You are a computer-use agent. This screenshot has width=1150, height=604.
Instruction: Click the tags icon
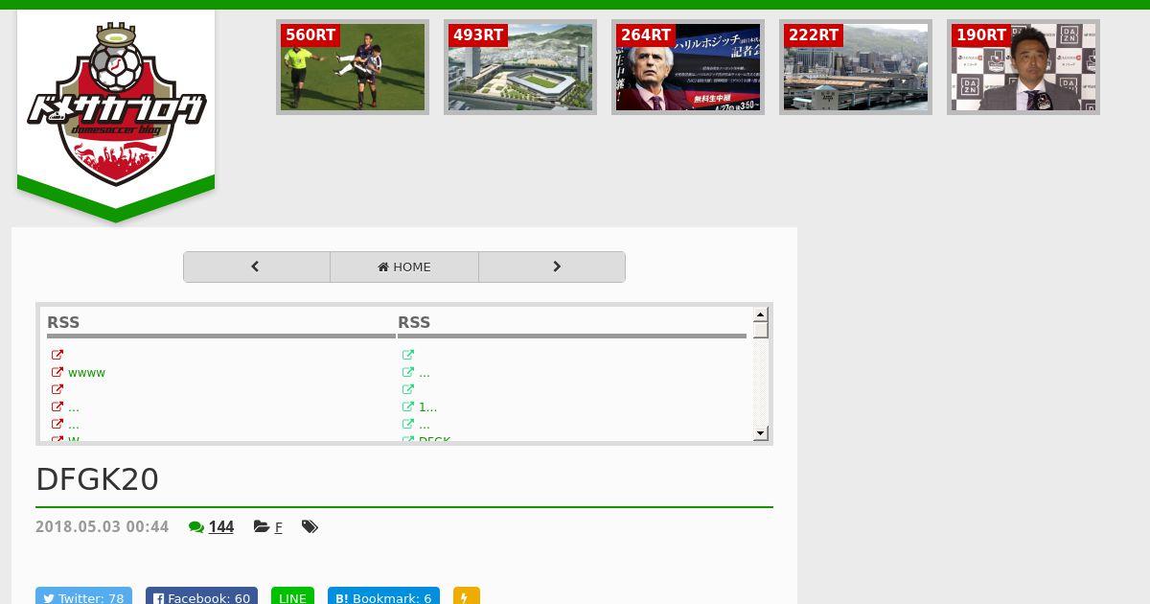pyautogui.click(x=310, y=526)
